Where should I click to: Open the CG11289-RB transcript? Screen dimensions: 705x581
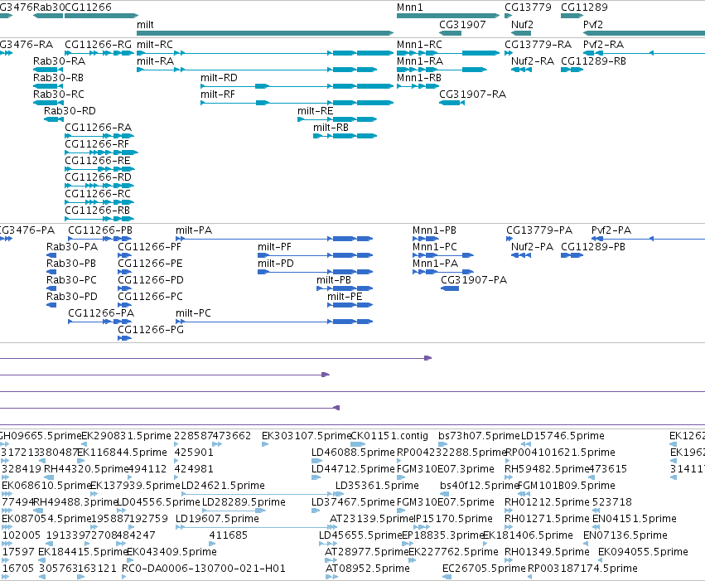572,70
